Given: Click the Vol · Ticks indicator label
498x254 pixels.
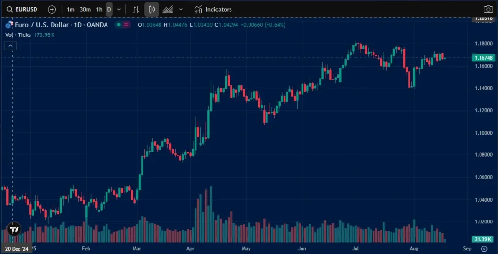Looking at the screenshot, I should tap(18, 35).
